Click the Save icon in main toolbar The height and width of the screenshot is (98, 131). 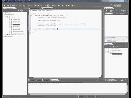[8, 5]
